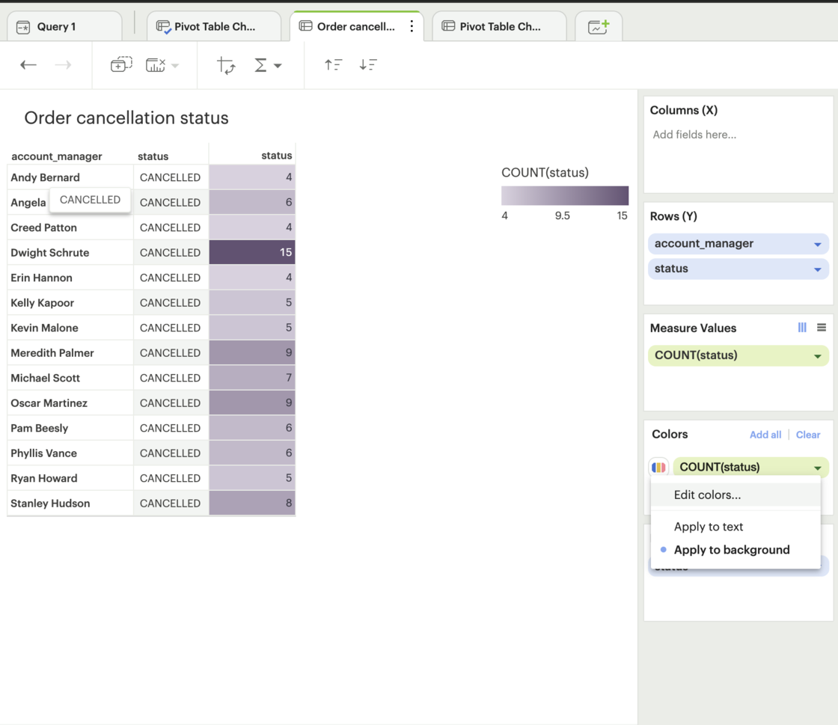Toggle columns layout in Measure Values panel

coord(801,327)
